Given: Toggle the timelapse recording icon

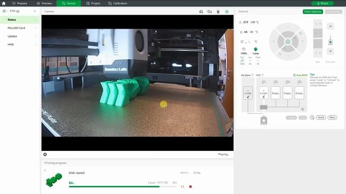Looking at the screenshot, I should (x=209, y=11).
